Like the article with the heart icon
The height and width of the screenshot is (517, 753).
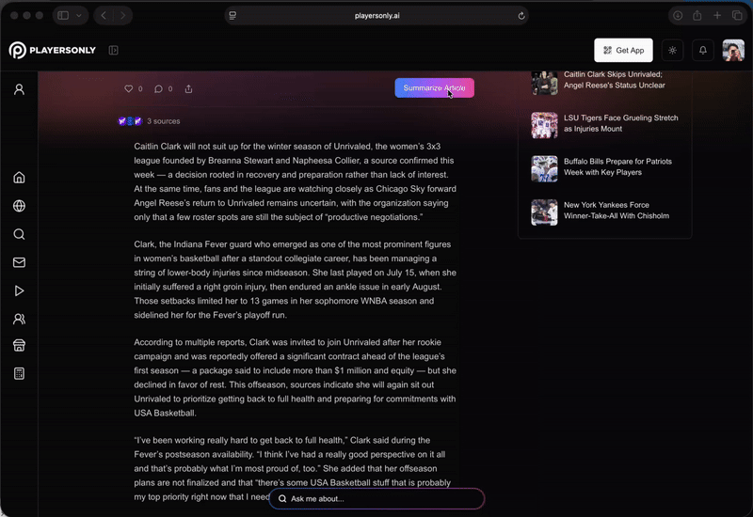pyautogui.click(x=129, y=89)
